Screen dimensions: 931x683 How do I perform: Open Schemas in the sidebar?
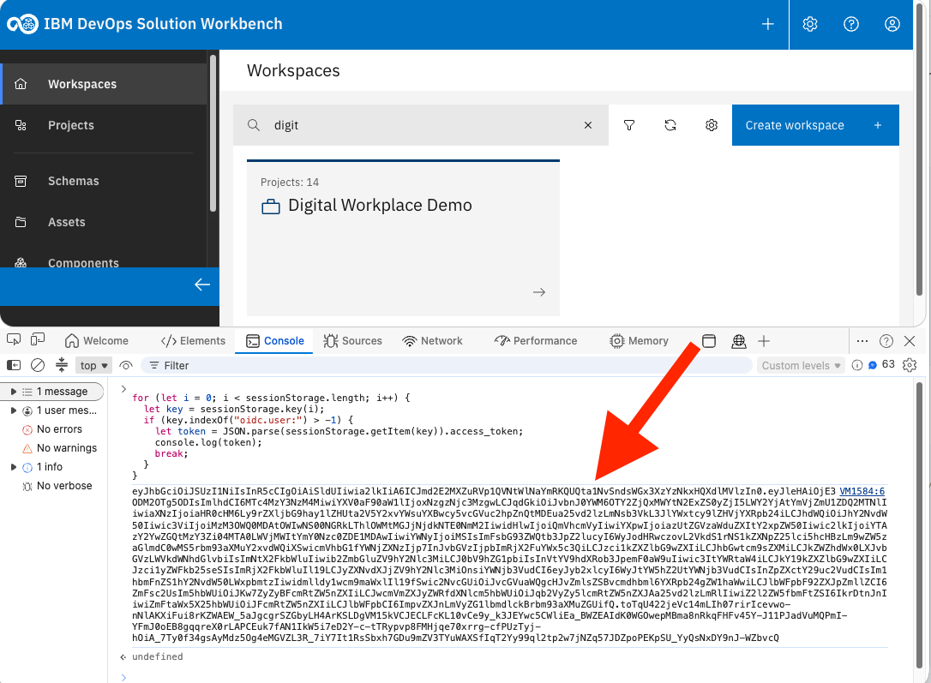pyautogui.click(x=105, y=181)
